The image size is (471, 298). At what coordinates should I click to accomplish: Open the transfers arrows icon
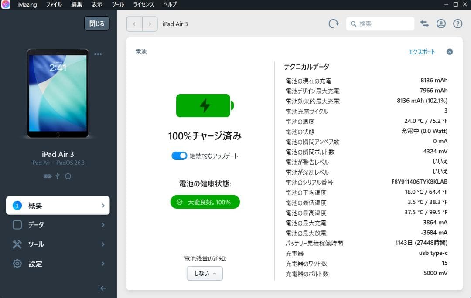(424, 24)
